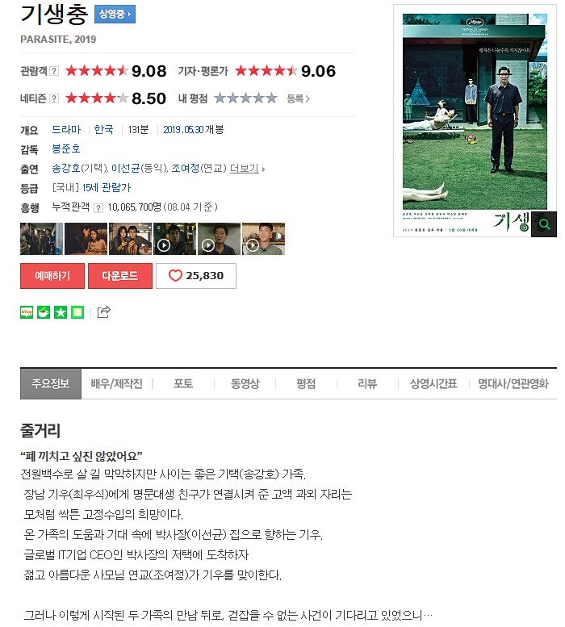565x627 pixels.
Task: Open the external share arrow icon
Action: pyautogui.click(x=104, y=312)
